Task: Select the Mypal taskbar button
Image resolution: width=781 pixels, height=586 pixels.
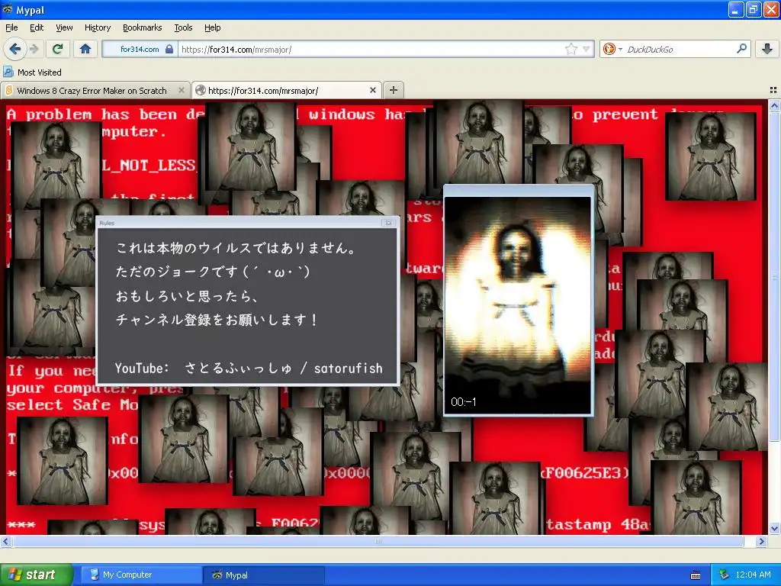Action: coord(264,575)
